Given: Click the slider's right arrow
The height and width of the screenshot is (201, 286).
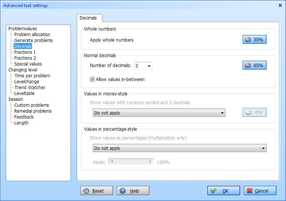Looking at the screenshot, I should click(x=150, y=162).
